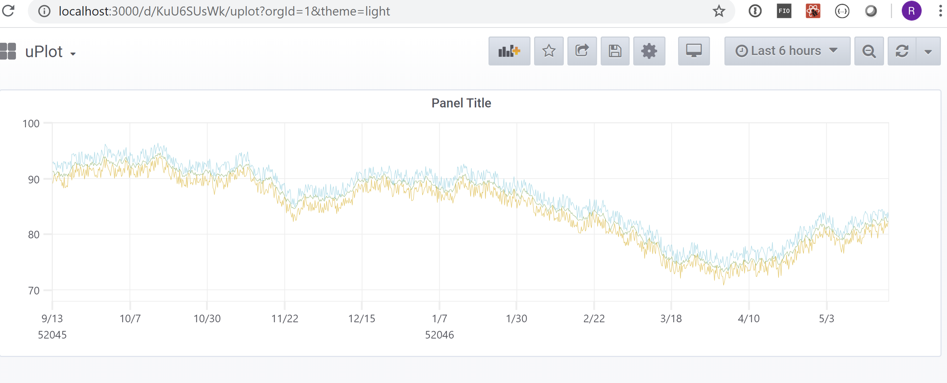
Task: Open the FIO browser extension
Action: tap(784, 11)
